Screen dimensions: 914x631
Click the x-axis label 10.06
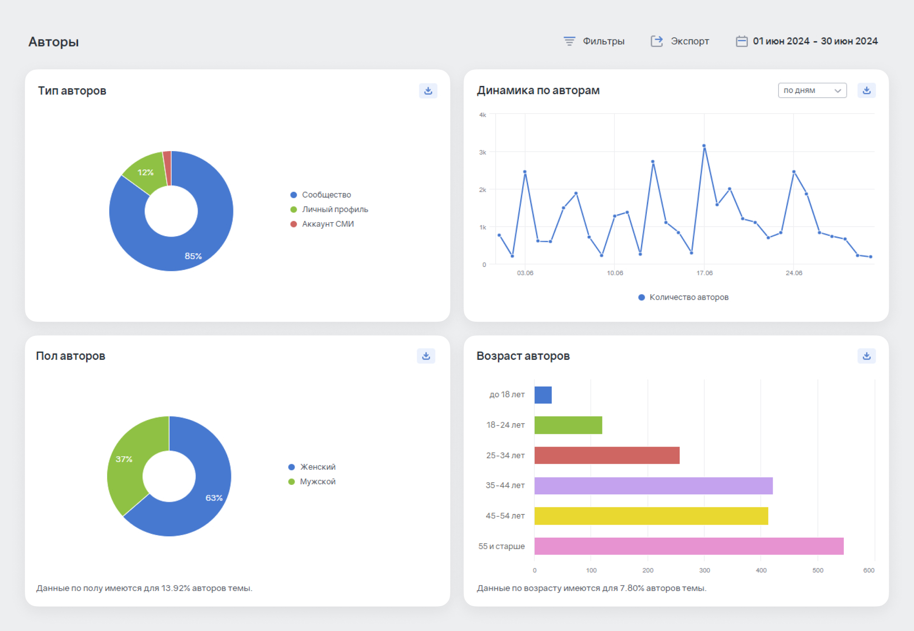click(x=615, y=273)
